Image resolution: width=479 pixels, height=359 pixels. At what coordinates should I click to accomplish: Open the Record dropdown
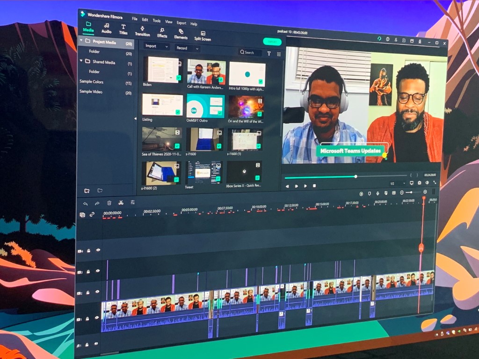click(187, 48)
